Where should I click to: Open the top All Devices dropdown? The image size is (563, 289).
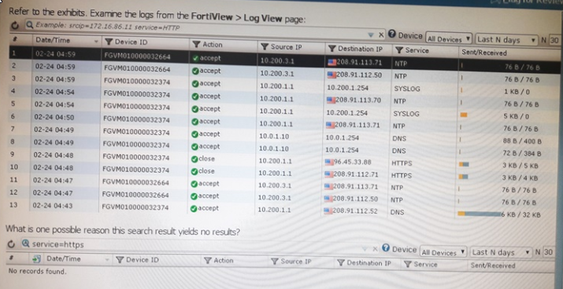click(449, 38)
